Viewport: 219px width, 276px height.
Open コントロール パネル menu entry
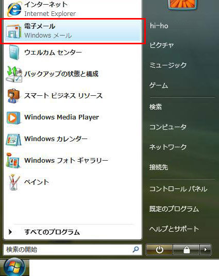(x=178, y=189)
